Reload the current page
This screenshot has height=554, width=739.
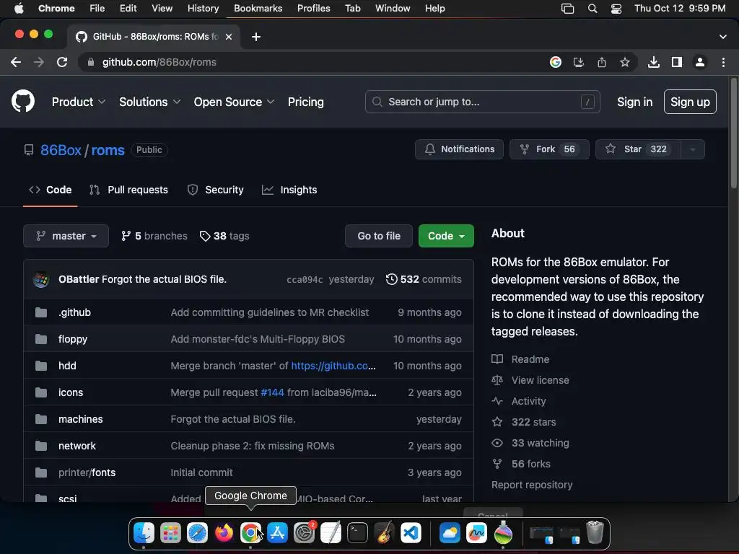[x=62, y=62]
